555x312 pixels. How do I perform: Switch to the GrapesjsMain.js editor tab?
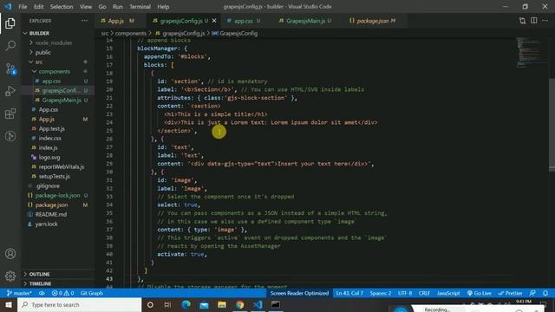tap(307, 21)
